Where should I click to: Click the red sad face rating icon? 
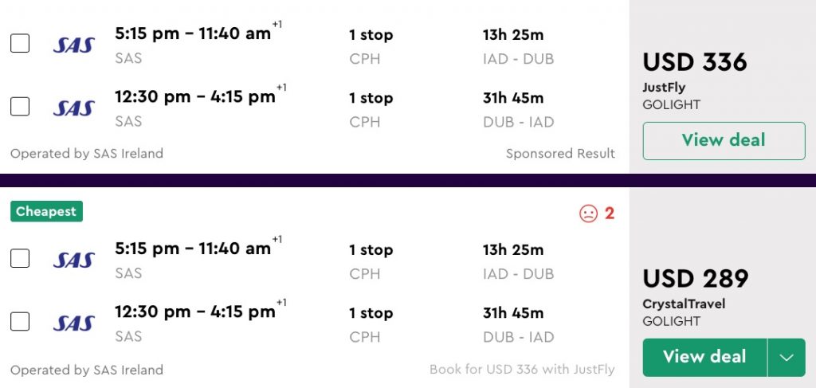tap(588, 214)
